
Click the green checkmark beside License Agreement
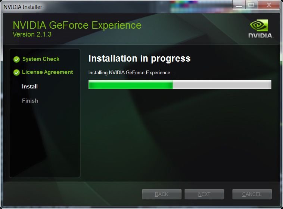(16, 72)
